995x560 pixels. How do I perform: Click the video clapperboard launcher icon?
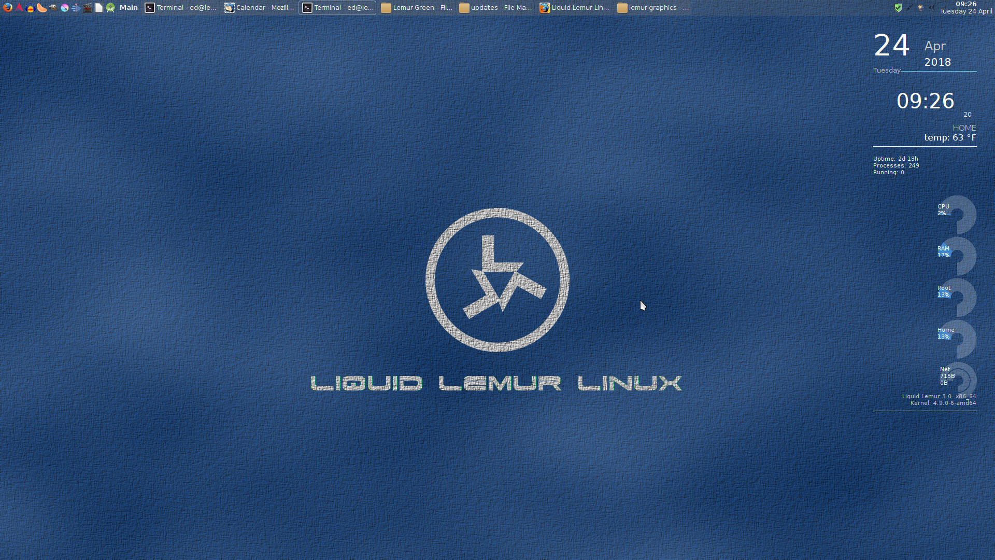click(x=88, y=8)
